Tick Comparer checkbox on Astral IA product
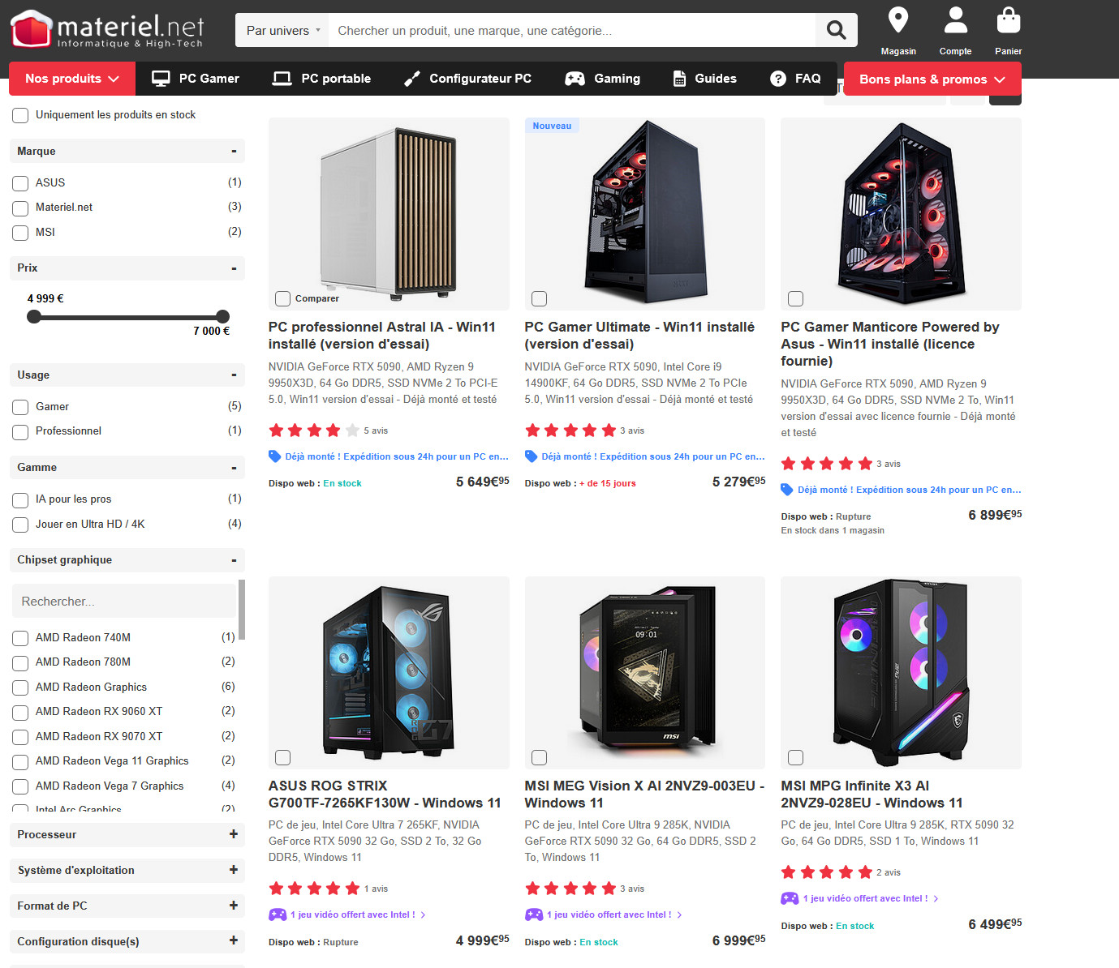Screen dimensions: 1119x968 (x=282, y=299)
